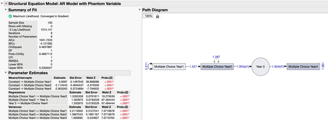Image resolution: width=328 pixels, height=120 pixels.
Task: Select the Multiple Choice Year2 node
Action: pos(217,67)
